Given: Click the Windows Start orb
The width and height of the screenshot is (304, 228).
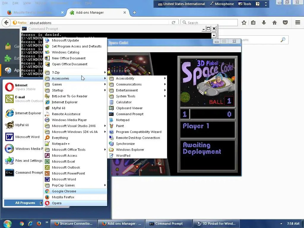Looking at the screenshot, I should (7, 224).
